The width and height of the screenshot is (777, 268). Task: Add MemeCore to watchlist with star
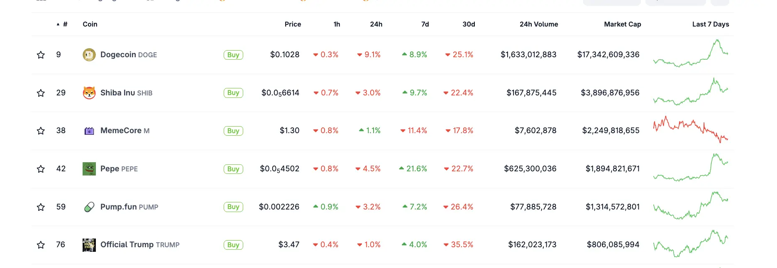[41, 131]
